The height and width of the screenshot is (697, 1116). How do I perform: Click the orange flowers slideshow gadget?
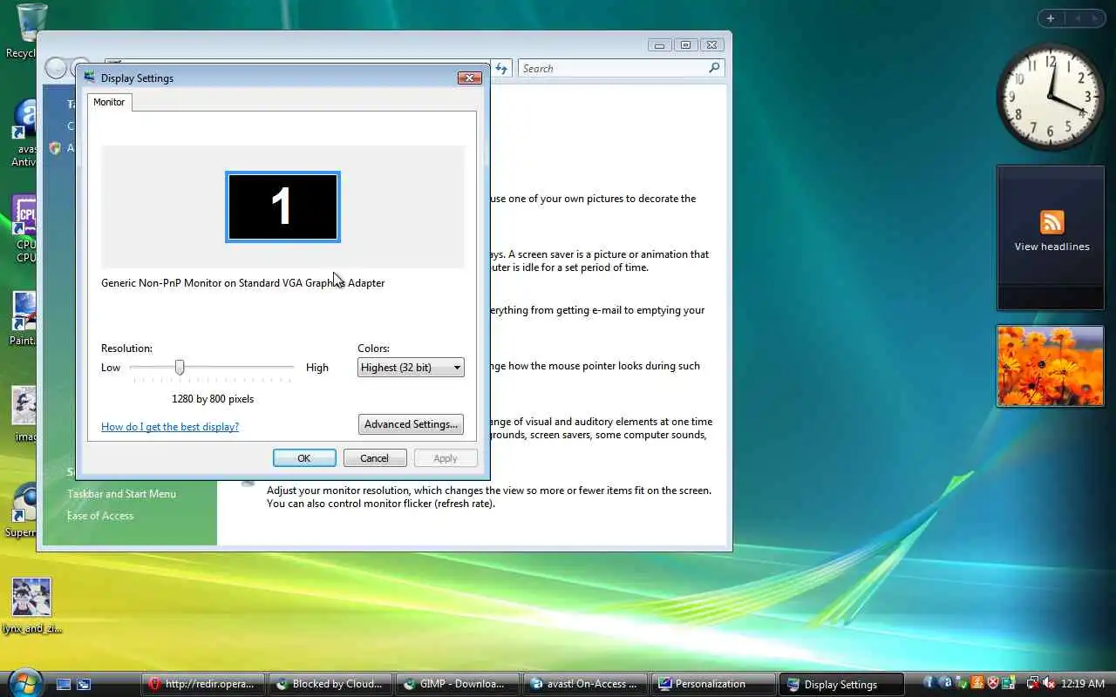point(1050,366)
